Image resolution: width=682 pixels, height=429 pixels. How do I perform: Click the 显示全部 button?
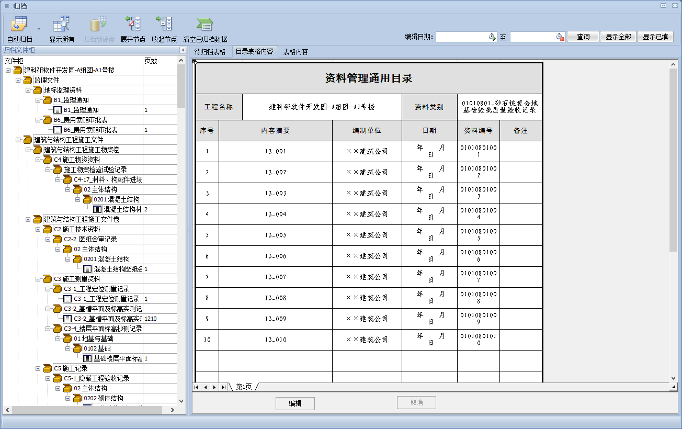point(618,37)
